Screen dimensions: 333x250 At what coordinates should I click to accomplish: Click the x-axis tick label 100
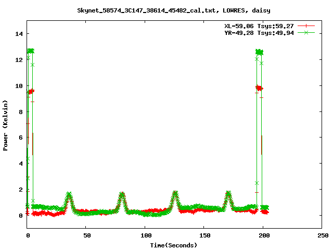point(146,235)
